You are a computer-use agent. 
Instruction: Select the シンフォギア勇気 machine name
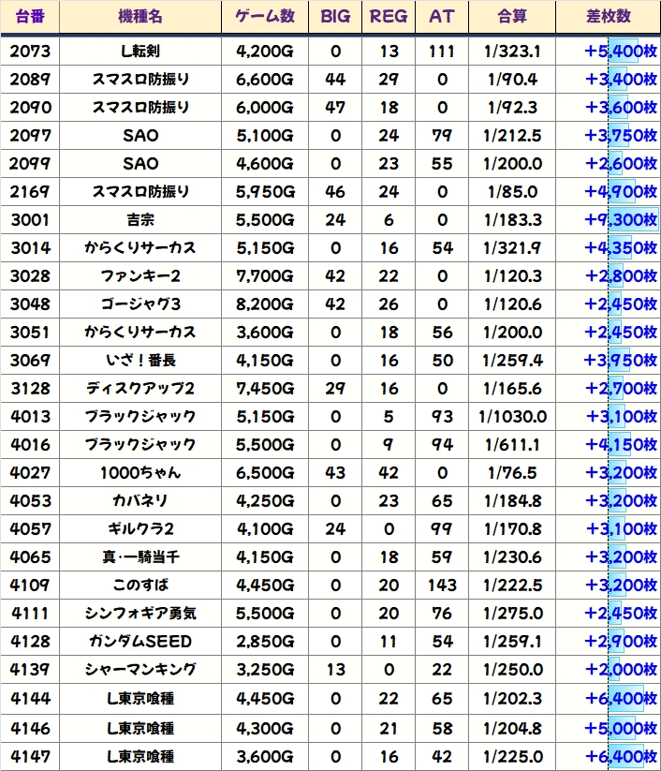pyautogui.click(x=140, y=614)
